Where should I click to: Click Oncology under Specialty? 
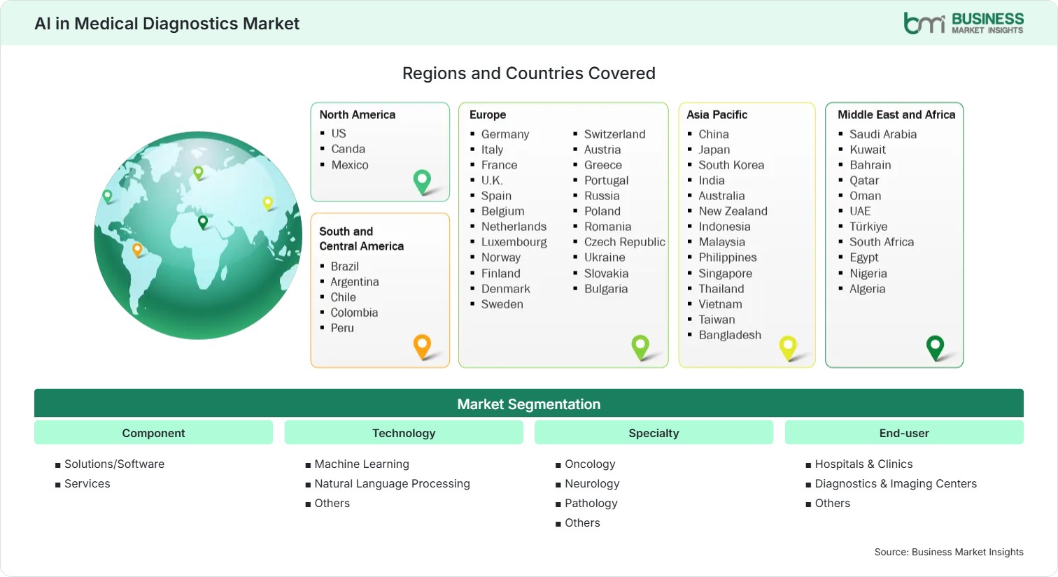(x=591, y=464)
